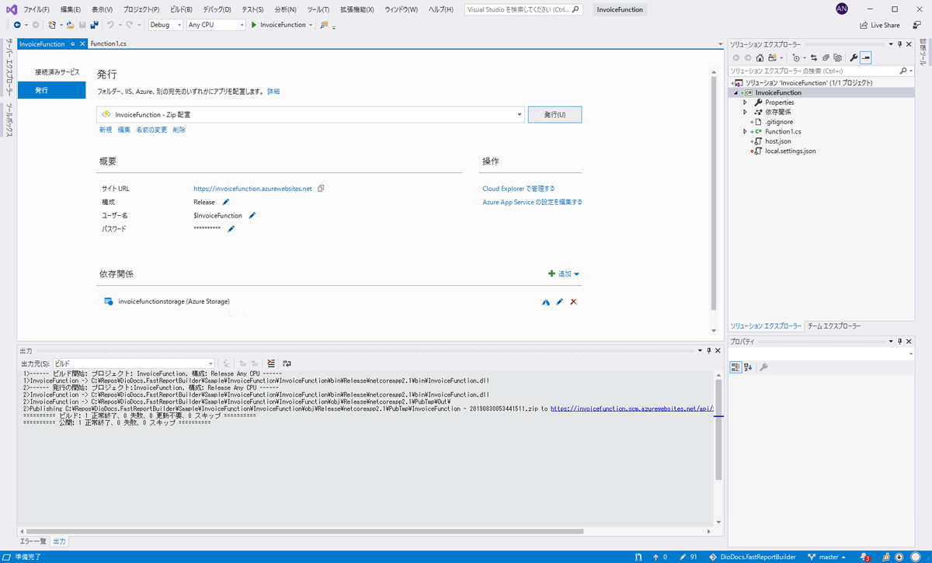Screen dimensions: 932x563
Task: Click Azure App Service の設定を編集する link
Action: pyautogui.click(x=532, y=202)
